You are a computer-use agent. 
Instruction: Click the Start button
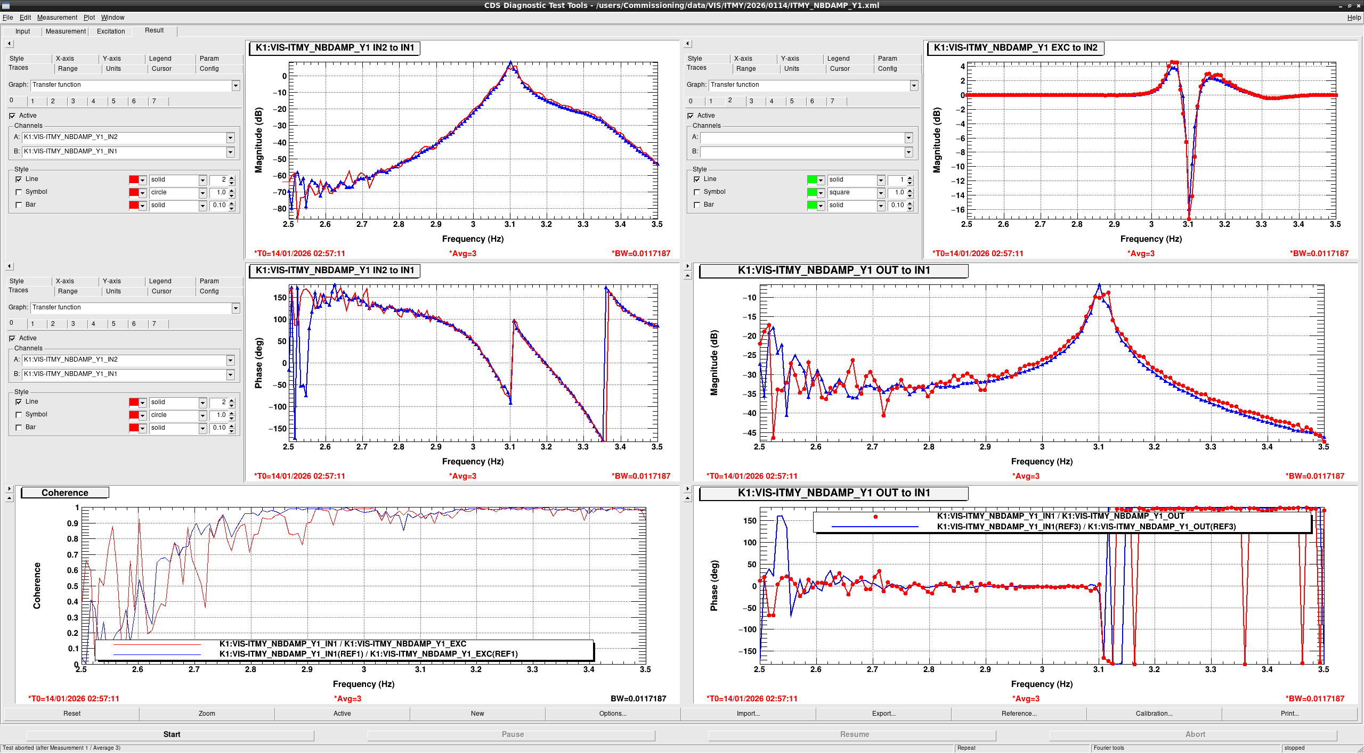[x=172, y=734]
